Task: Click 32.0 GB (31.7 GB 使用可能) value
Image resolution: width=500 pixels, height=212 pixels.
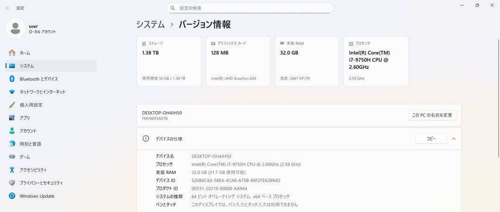Action: [x=219, y=173]
